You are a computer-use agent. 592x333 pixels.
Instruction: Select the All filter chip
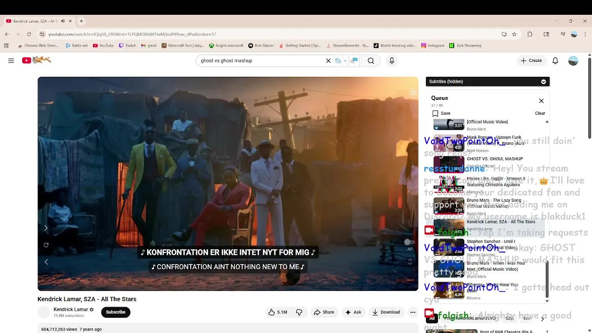[432, 319]
